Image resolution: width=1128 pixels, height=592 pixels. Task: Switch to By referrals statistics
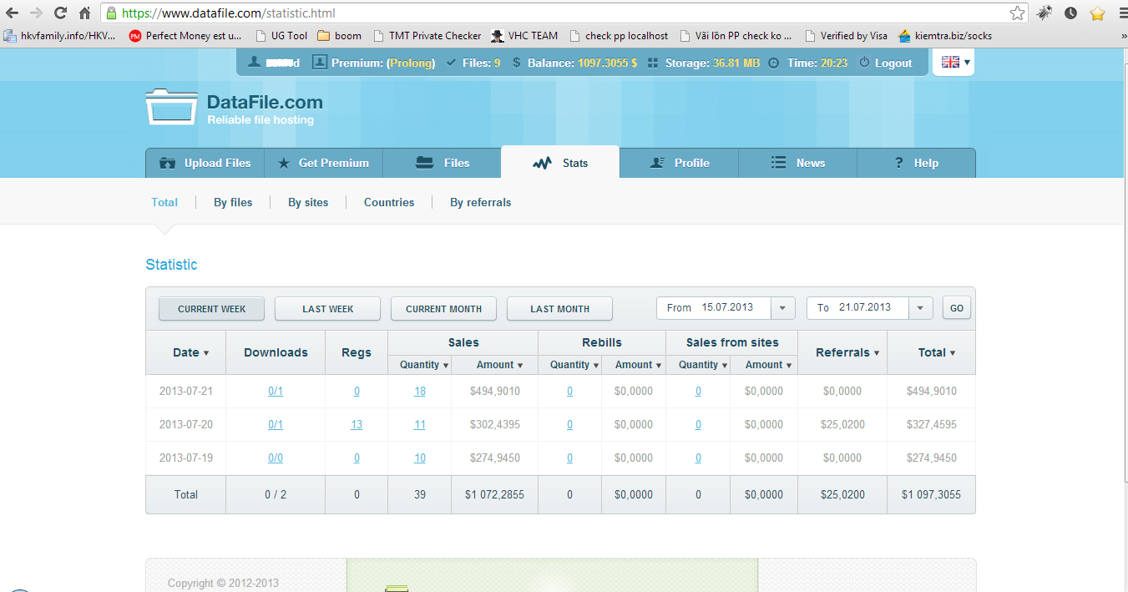tap(480, 202)
